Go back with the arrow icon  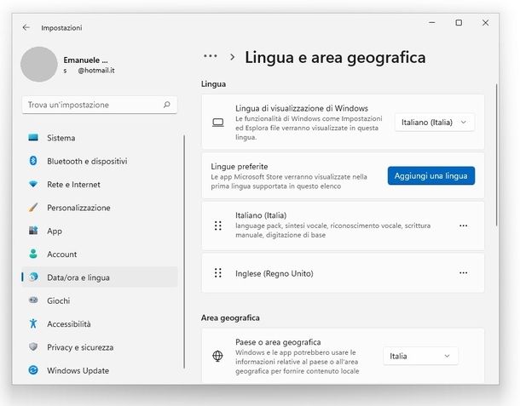(x=26, y=27)
